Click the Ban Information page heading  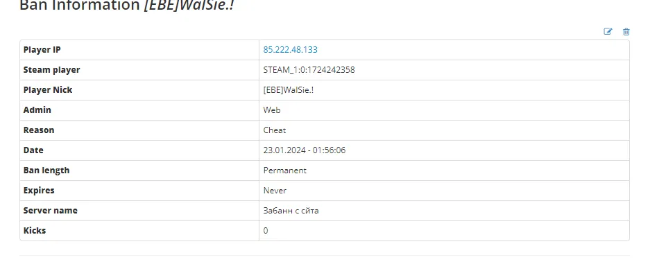coord(127,6)
